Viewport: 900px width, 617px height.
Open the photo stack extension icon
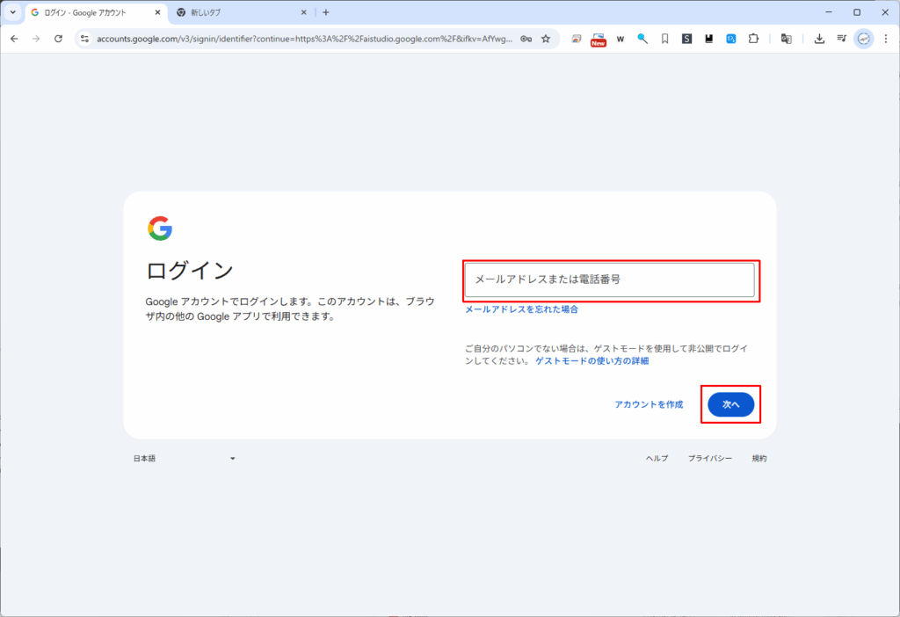tap(577, 39)
